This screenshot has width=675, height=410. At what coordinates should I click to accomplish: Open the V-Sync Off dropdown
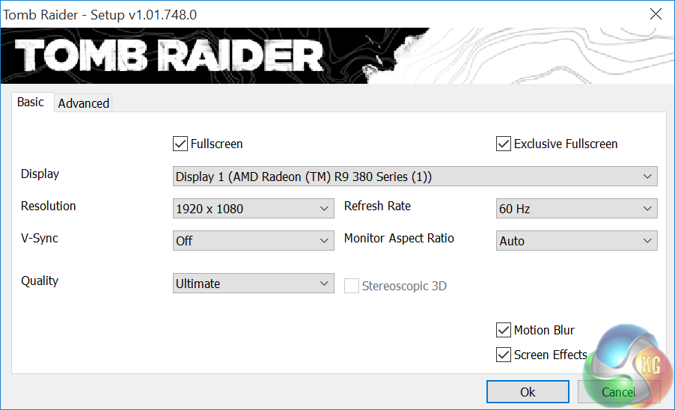[x=254, y=240]
